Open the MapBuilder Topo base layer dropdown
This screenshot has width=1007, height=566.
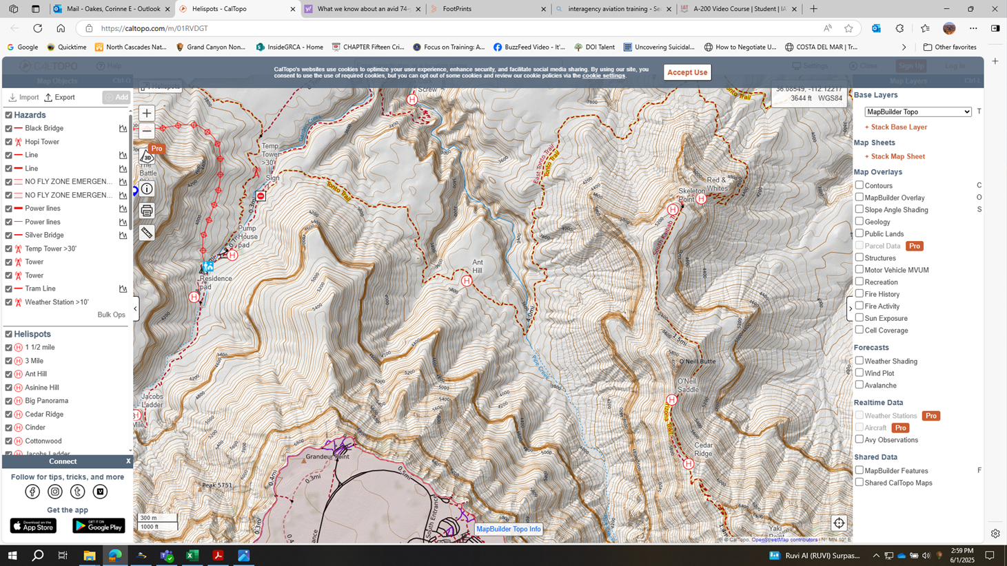(x=917, y=112)
